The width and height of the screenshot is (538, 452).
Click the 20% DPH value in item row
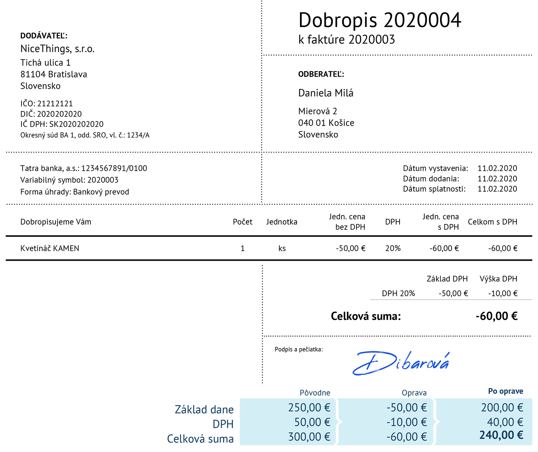(x=393, y=248)
